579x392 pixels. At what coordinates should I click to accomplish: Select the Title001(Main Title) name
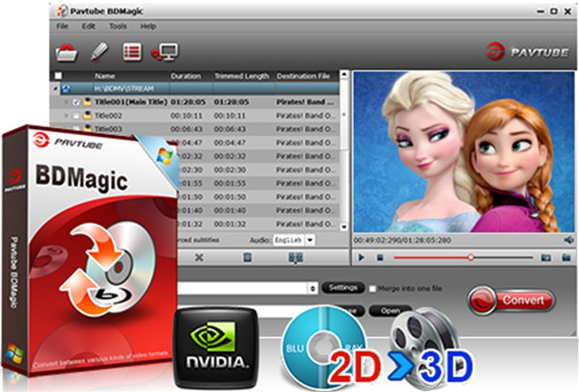[x=131, y=102]
